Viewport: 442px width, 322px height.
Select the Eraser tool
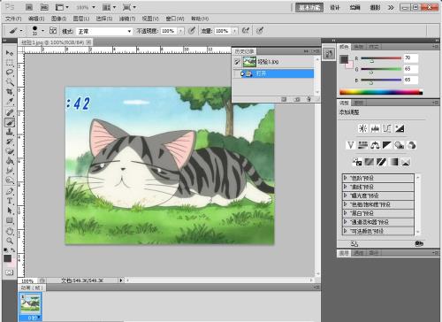point(10,151)
